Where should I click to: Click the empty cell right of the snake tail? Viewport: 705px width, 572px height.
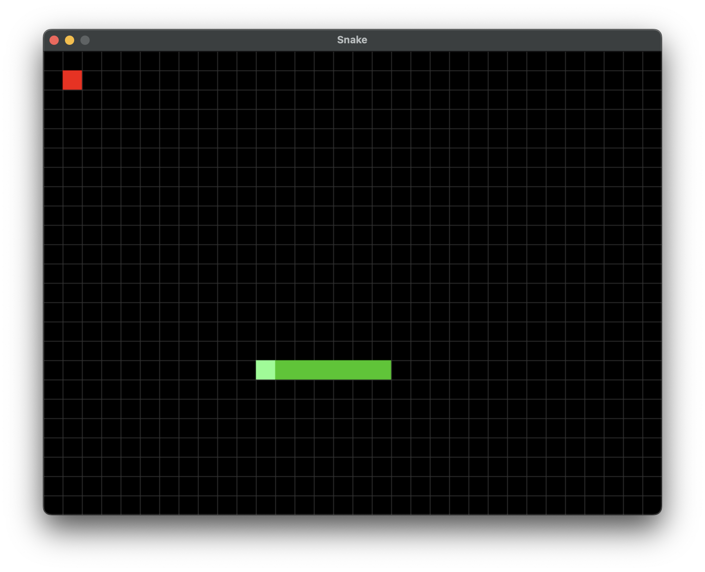[x=401, y=370]
